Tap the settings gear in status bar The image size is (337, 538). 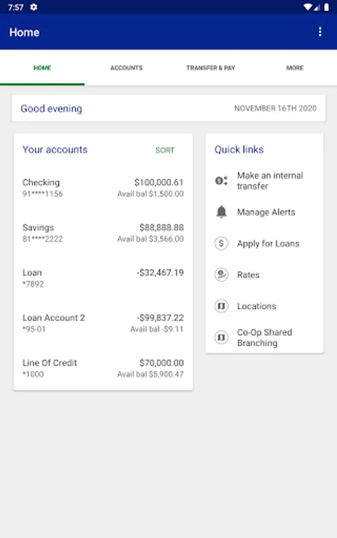coord(34,7)
